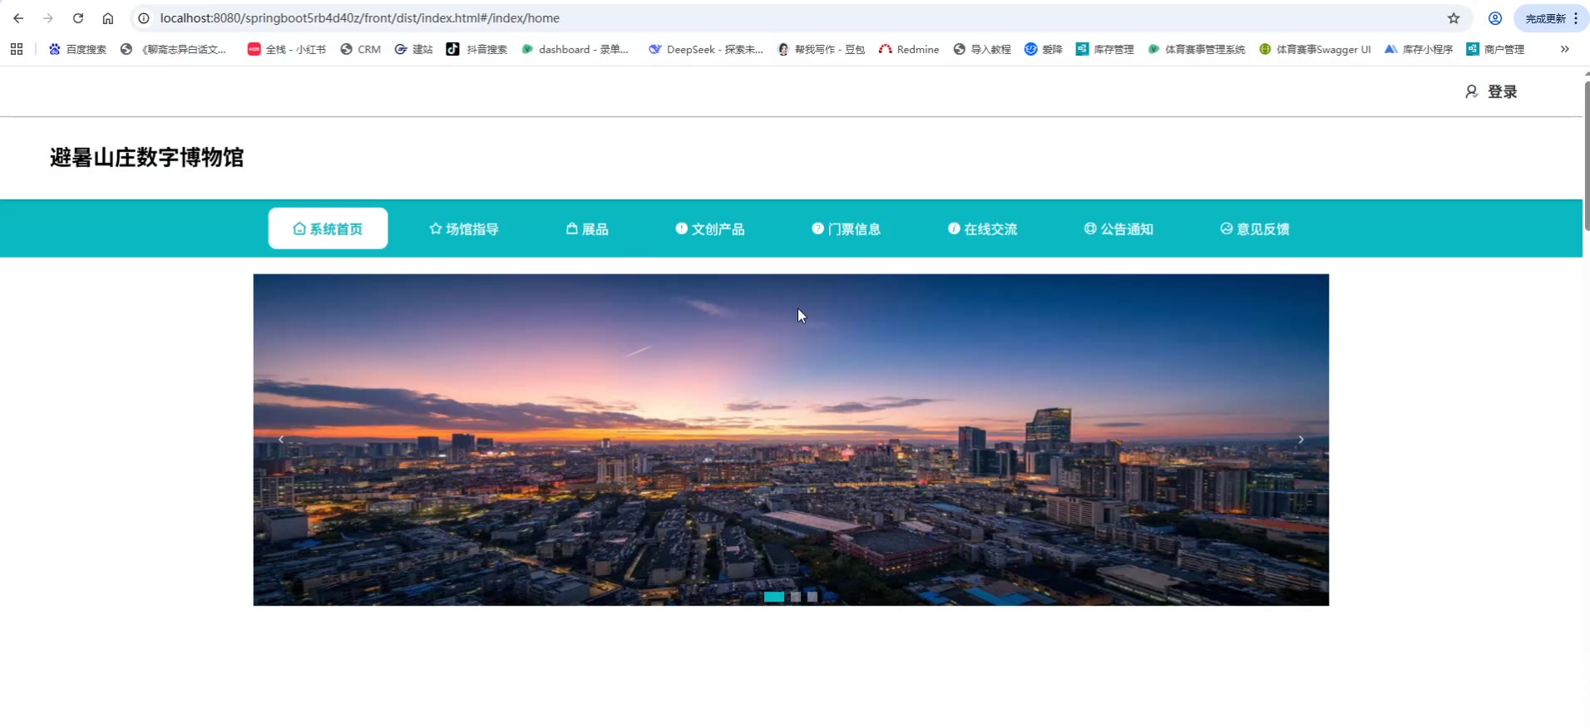Open the 文创产品 navigation tab
This screenshot has width=1590, height=728.
click(x=710, y=229)
